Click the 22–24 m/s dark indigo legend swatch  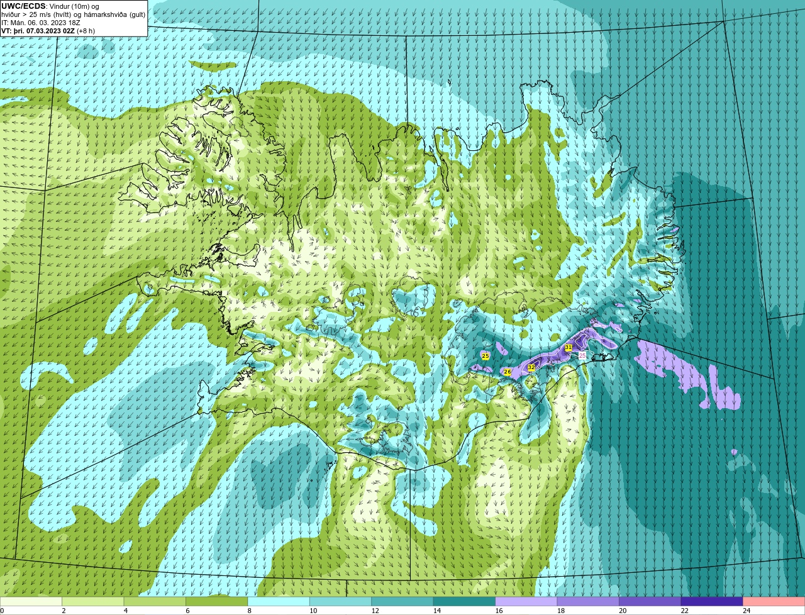pyautogui.click(x=712, y=601)
